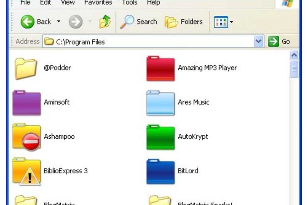Screen dimensions: 308x205
Task: Select the Ashampoo folder with stop sign
Action: (27, 137)
